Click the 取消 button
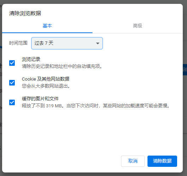This screenshot has height=176, width=187. click(133, 161)
